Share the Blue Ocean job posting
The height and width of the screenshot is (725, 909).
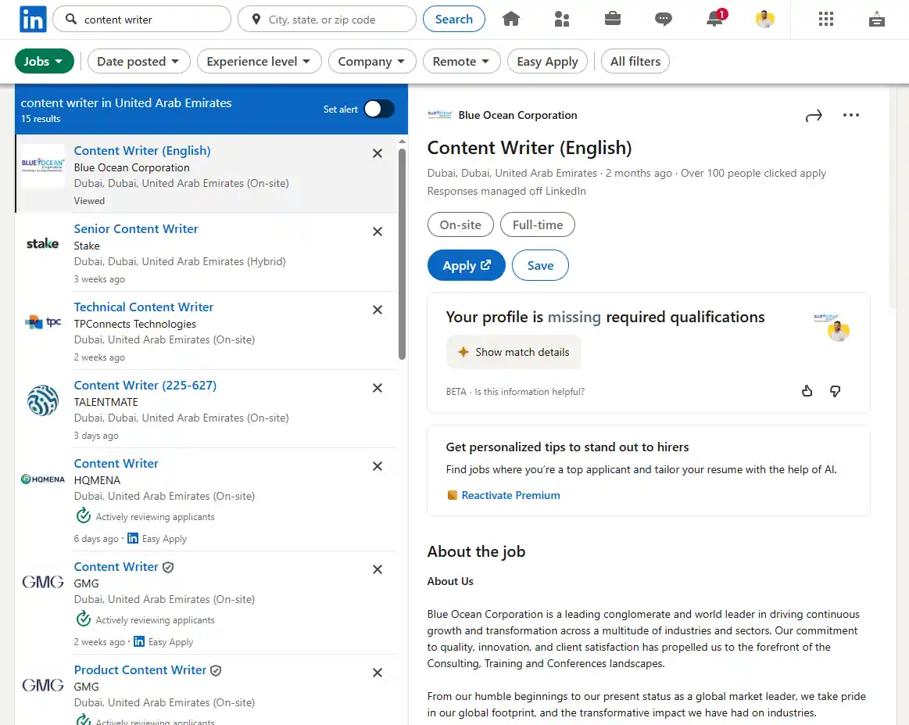pyautogui.click(x=814, y=116)
